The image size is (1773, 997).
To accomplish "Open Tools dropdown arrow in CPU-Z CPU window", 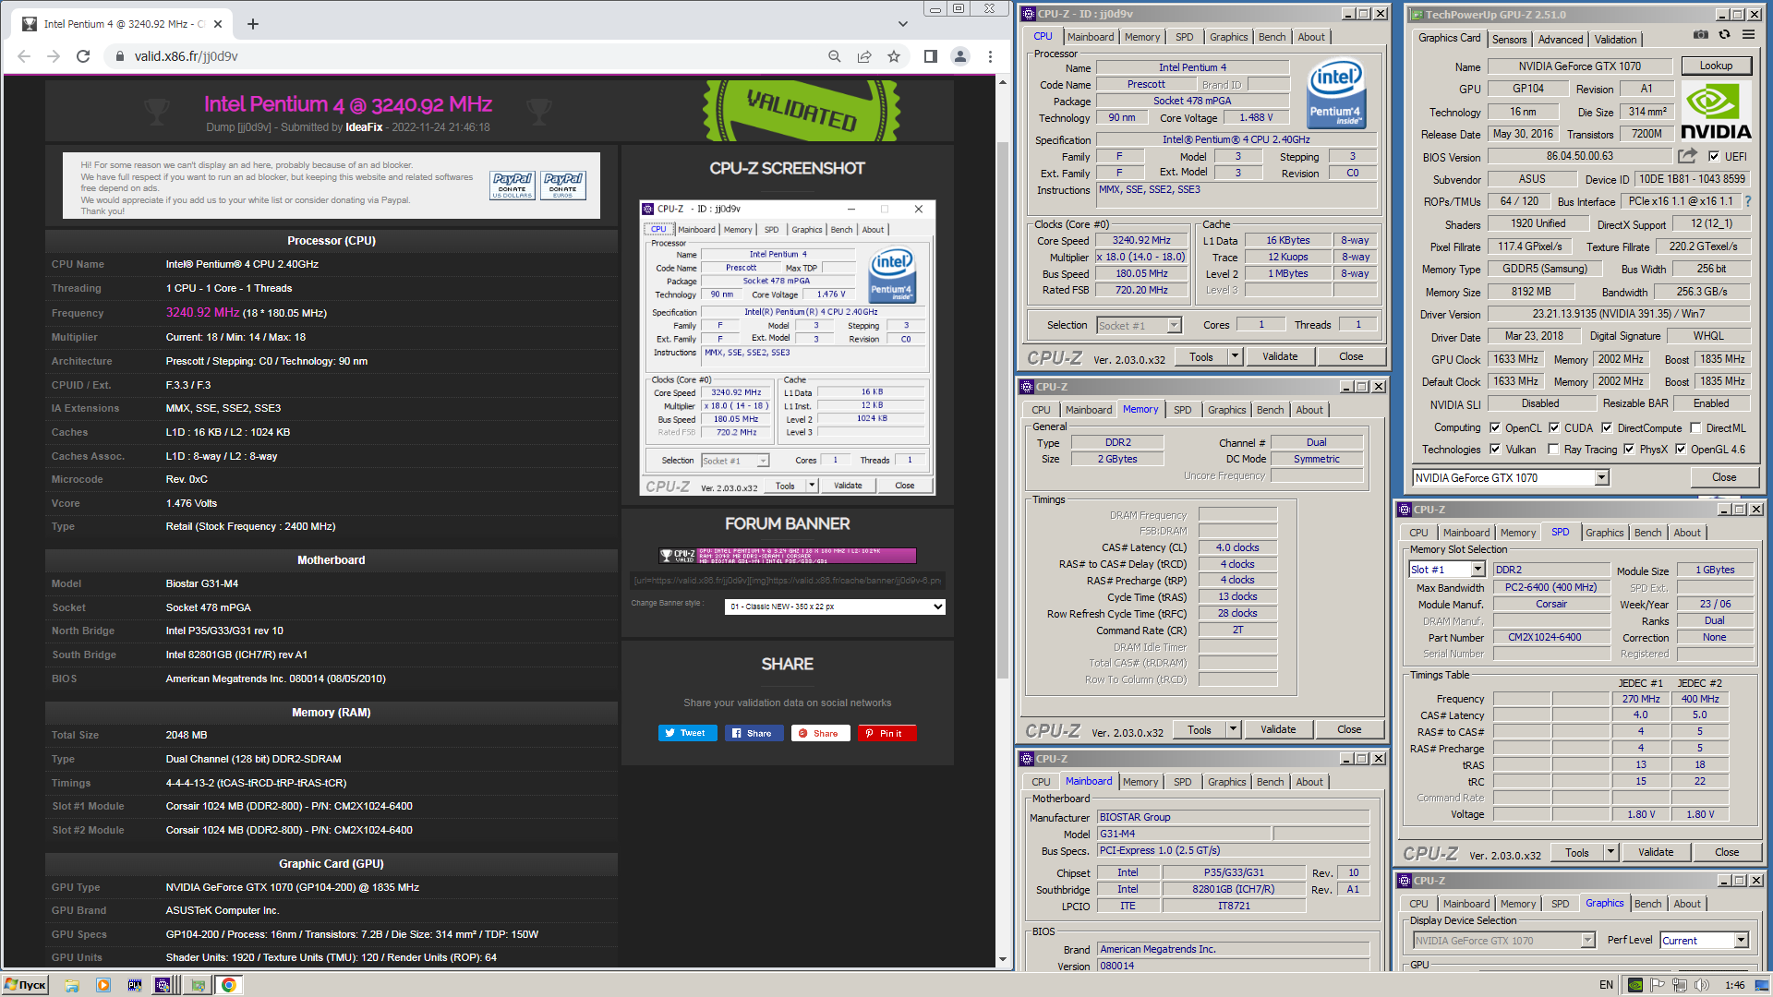I will click(1235, 356).
